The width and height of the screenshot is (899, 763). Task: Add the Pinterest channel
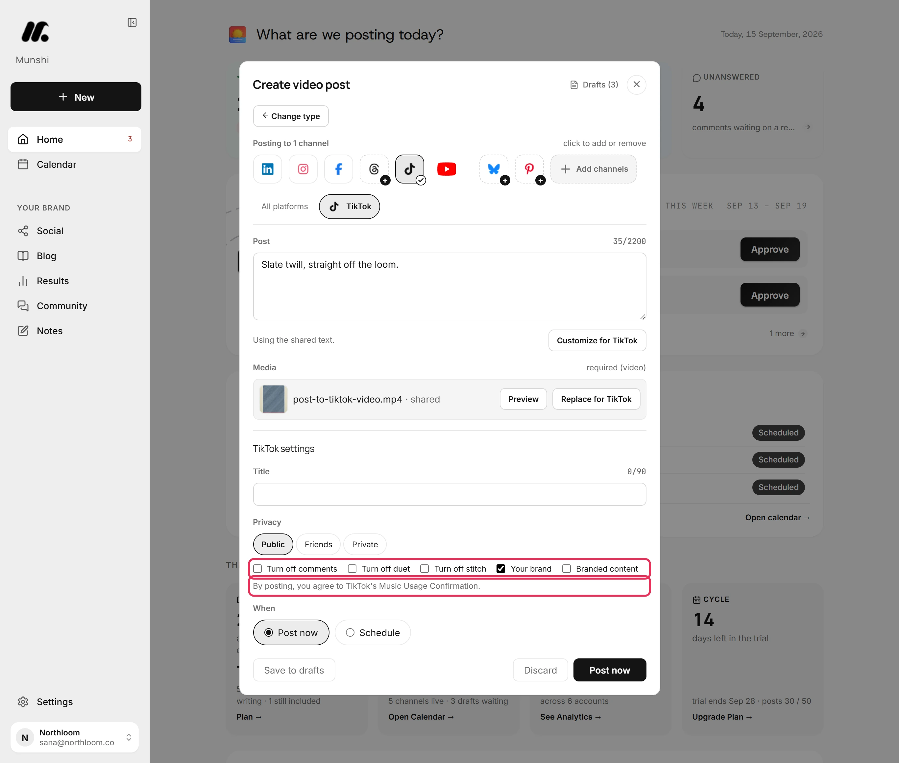(529, 169)
